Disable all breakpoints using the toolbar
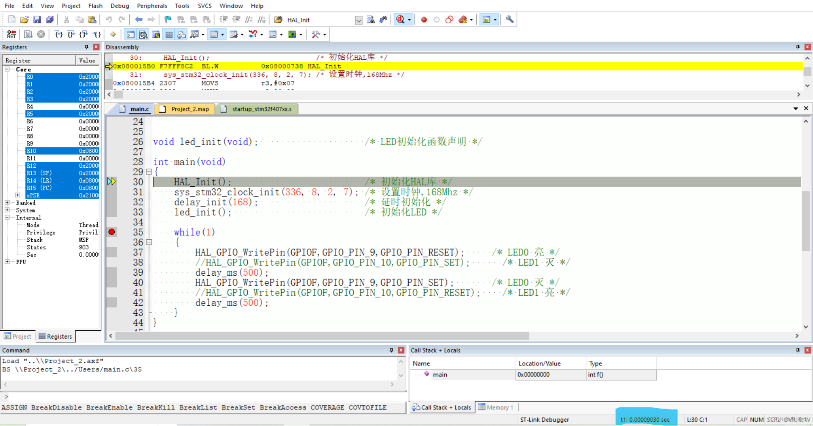This screenshot has height=426, width=813. [x=450, y=19]
